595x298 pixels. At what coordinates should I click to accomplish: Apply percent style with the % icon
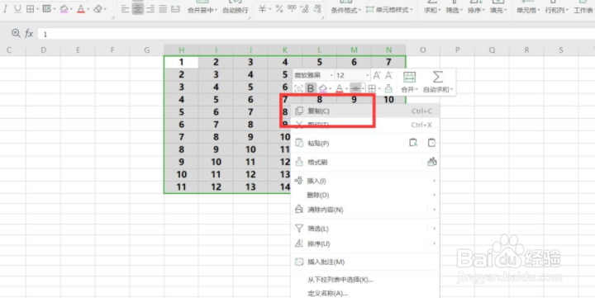[279, 9]
